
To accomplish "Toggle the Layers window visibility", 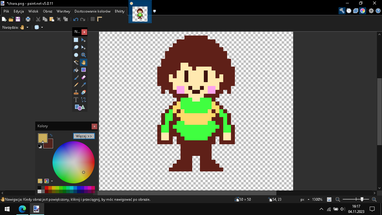I will click(356, 11).
